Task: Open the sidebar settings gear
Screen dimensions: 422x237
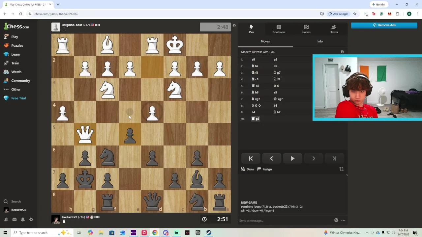Action: [31, 220]
